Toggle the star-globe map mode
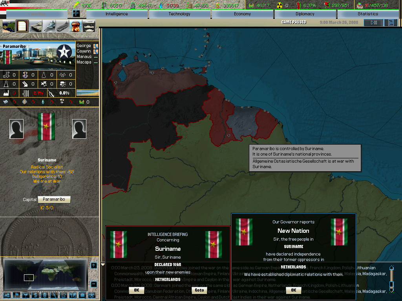402x301 pixels. 92,295
